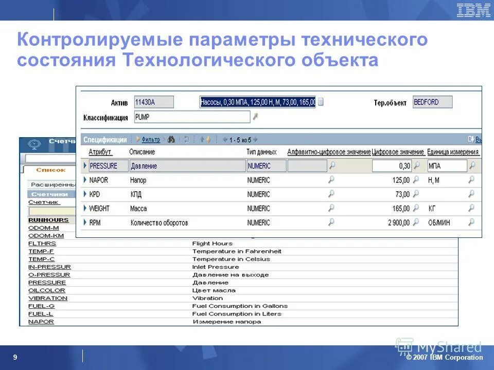Open the TEMP-C meter link
The height and width of the screenshot is (370, 494).
pyautogui.click(x=41, y=259)
